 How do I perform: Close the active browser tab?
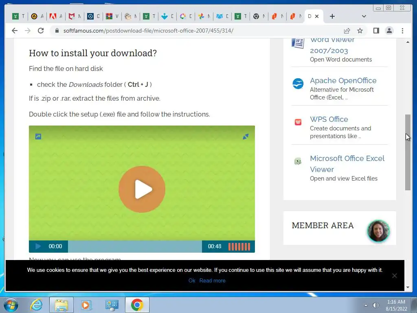coord(317,16)
